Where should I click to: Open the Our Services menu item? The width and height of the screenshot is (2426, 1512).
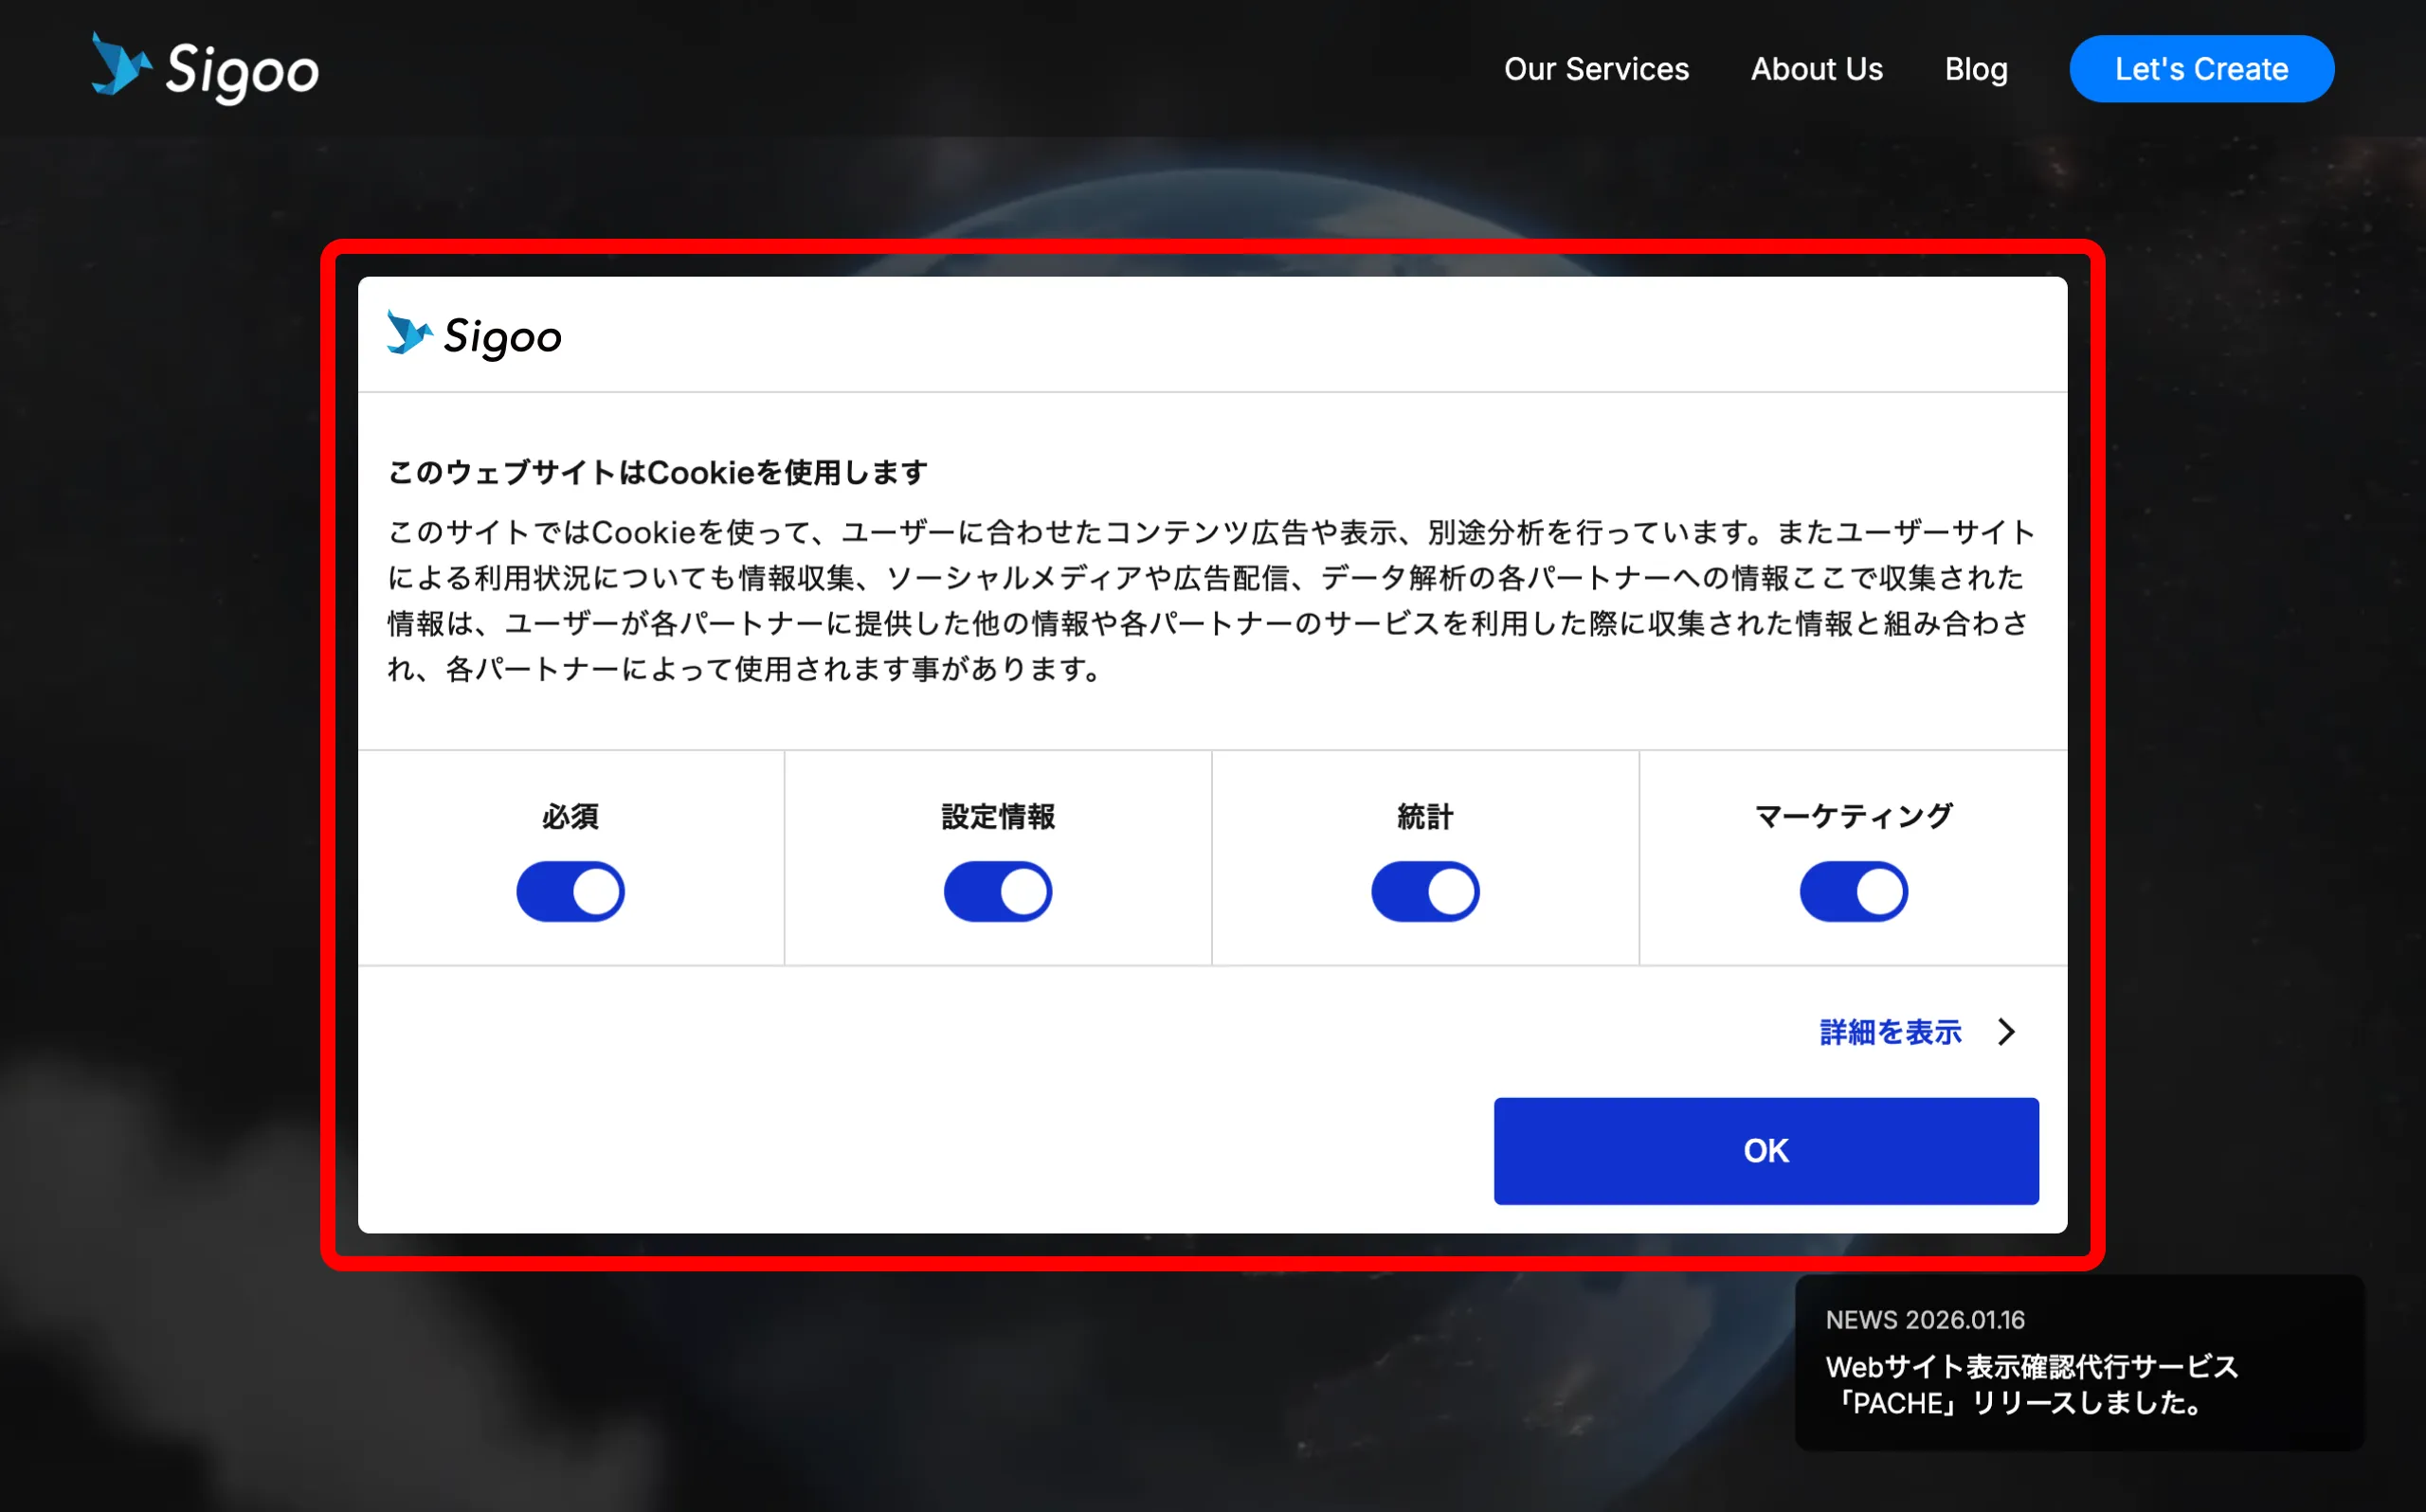(x=1596, y=69)
